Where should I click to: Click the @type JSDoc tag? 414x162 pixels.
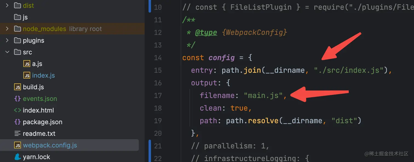coord(206,32)
